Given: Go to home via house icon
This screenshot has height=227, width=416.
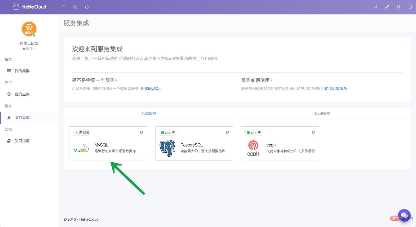Looking at the screenshot, I should tap(75, 7).
